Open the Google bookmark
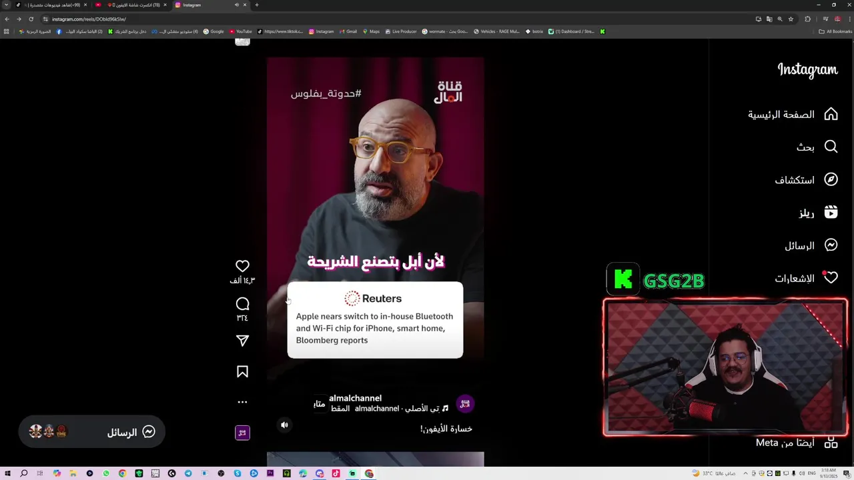Viewport: 854px width, 480px height. tap(214, 31)
